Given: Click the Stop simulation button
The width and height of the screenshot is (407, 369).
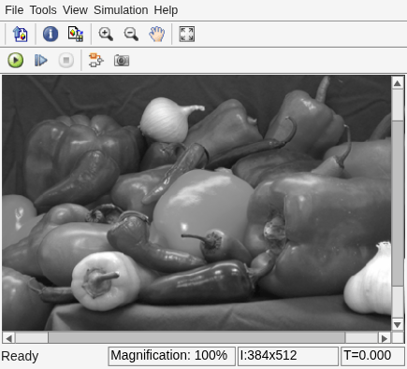Looking at the screenshot, I should pyautogui.click(x=66, y=60).
